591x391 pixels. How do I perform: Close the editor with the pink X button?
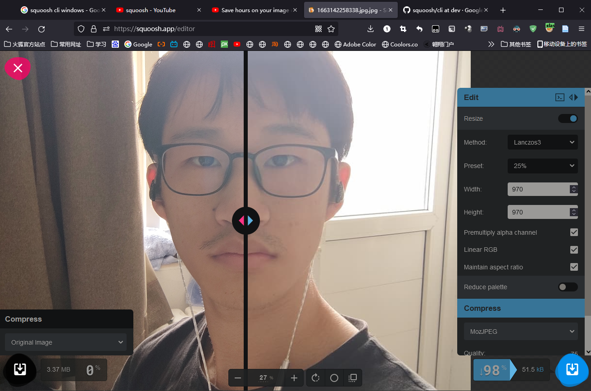click(18, 68)
